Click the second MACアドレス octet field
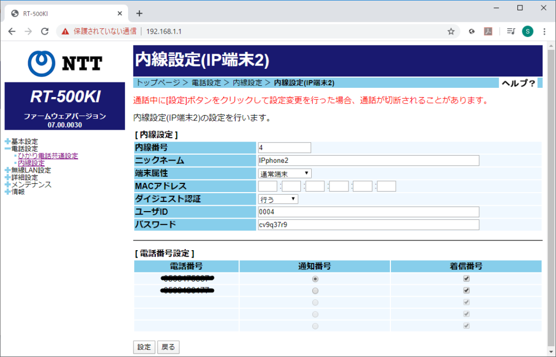The image size is (556, 357). 292,186
